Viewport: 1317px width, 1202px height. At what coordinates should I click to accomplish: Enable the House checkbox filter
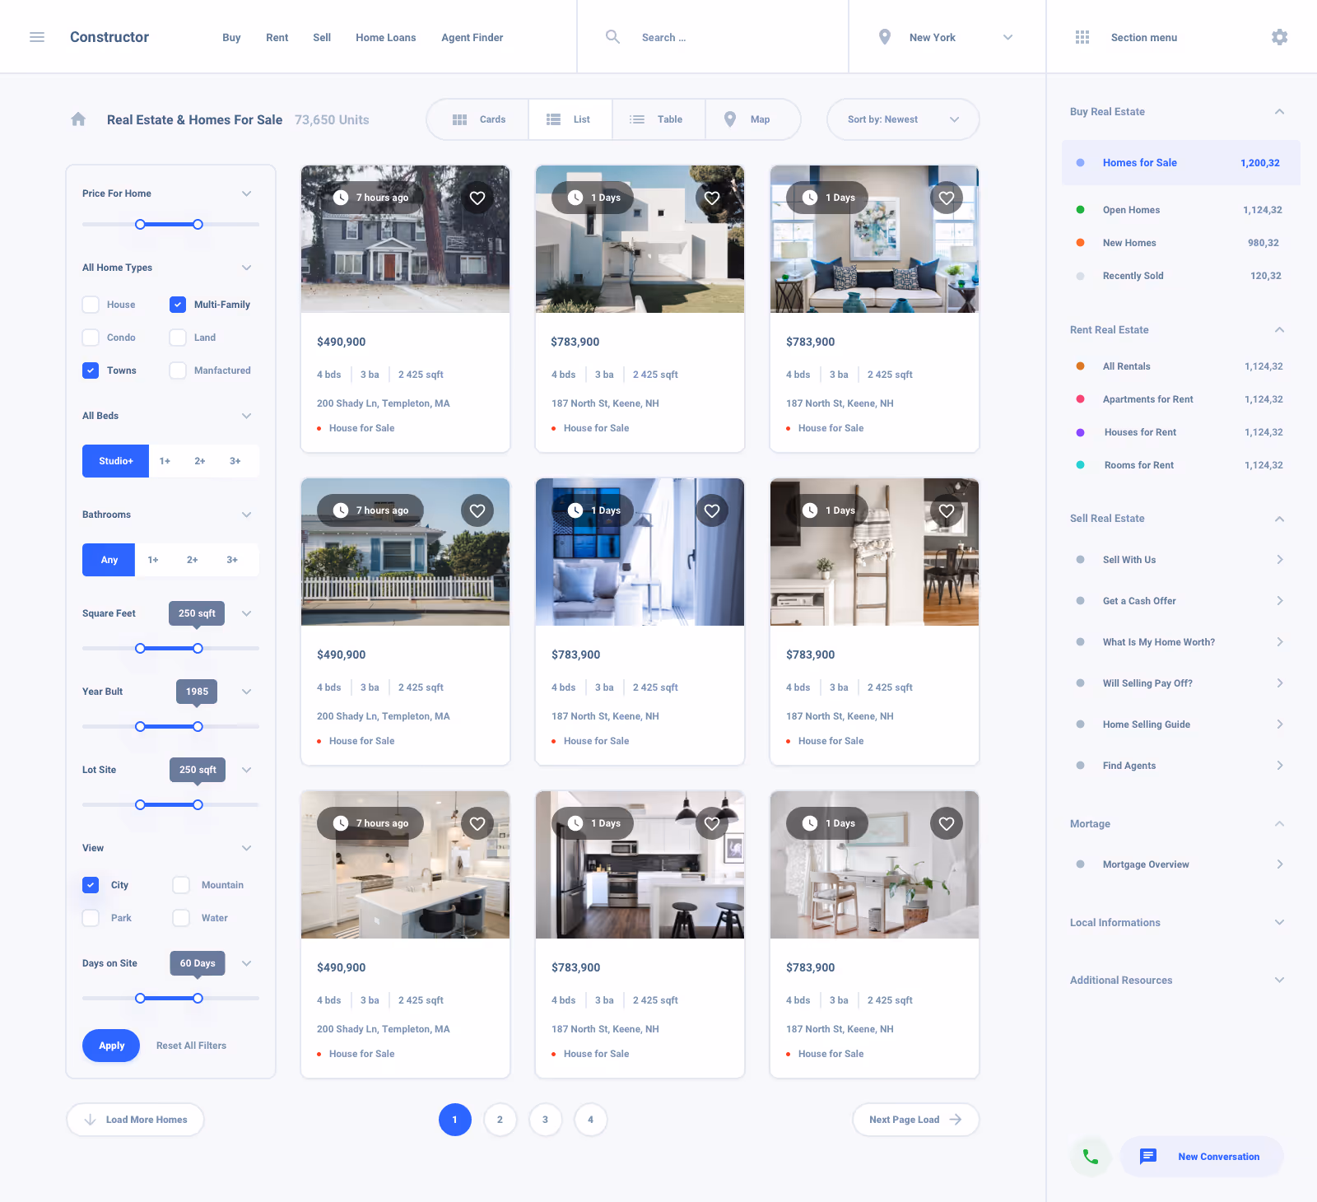[x=91, y=305]
